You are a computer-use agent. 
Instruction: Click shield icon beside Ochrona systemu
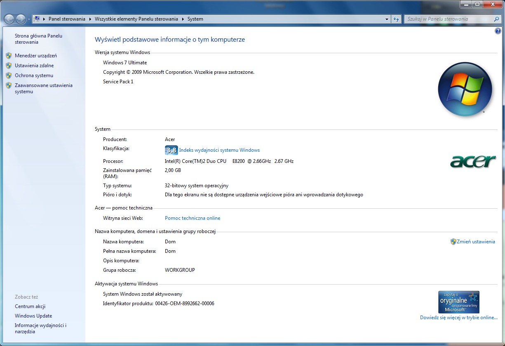click(9, 75)
